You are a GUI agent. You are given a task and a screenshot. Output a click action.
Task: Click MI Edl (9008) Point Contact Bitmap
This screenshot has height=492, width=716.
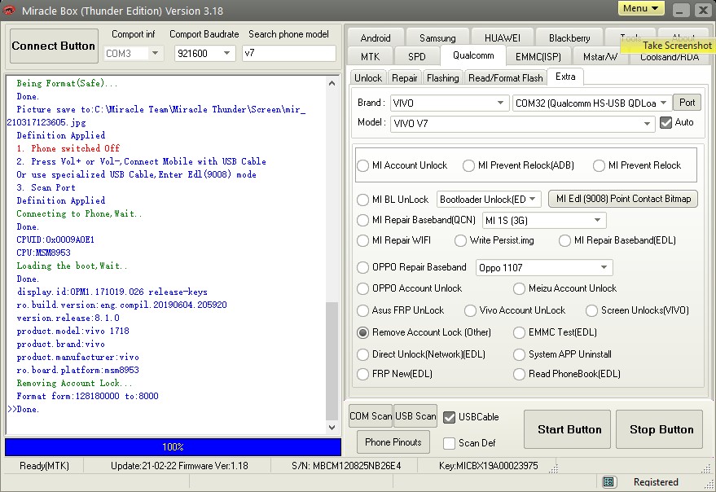tap(623, 199)
